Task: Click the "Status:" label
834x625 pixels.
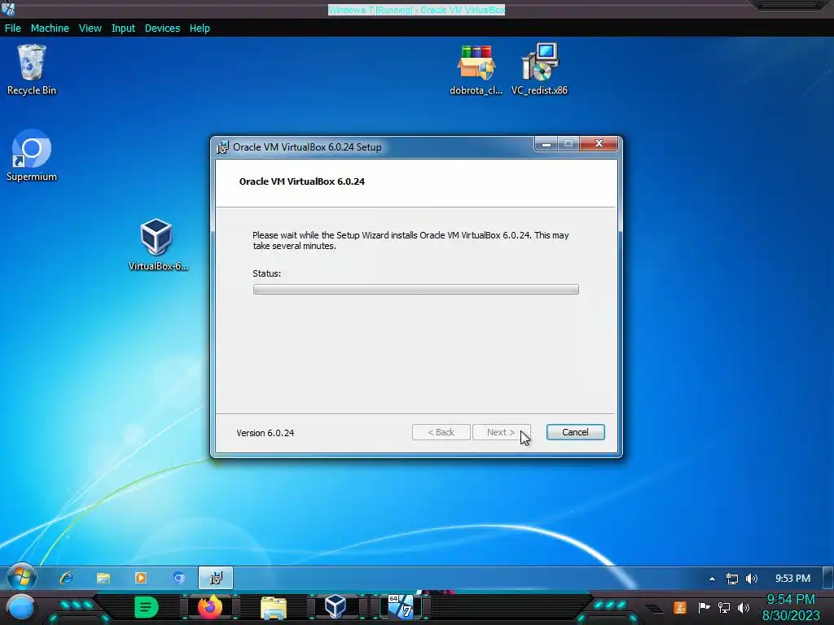Action: click(266, 273)
